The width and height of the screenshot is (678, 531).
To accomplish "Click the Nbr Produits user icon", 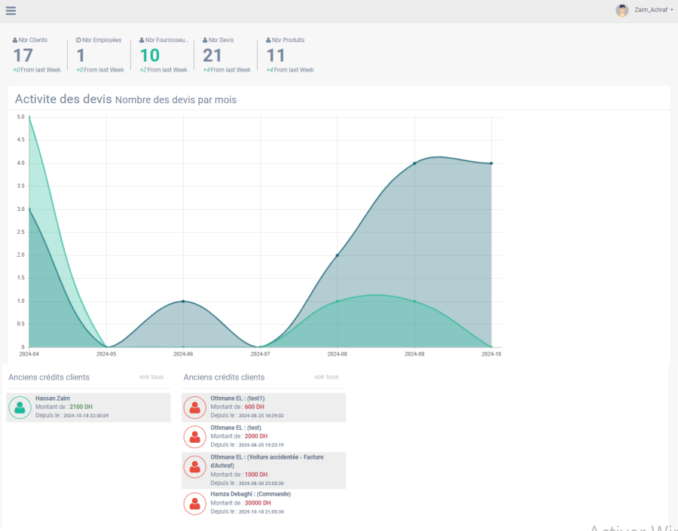I will coord(268,40).
